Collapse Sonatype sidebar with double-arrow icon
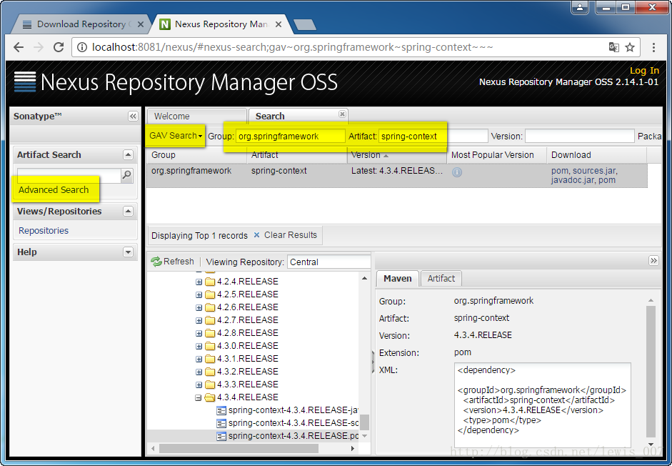The height and width of the screenshot is (466, 672). [x=133, y=116]
